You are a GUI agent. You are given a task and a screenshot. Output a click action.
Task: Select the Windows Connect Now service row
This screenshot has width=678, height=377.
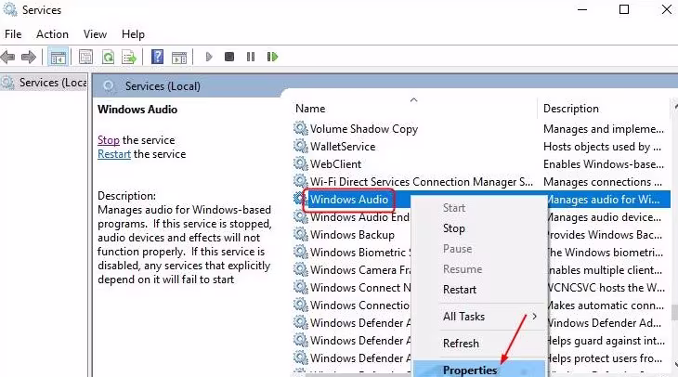359,288
